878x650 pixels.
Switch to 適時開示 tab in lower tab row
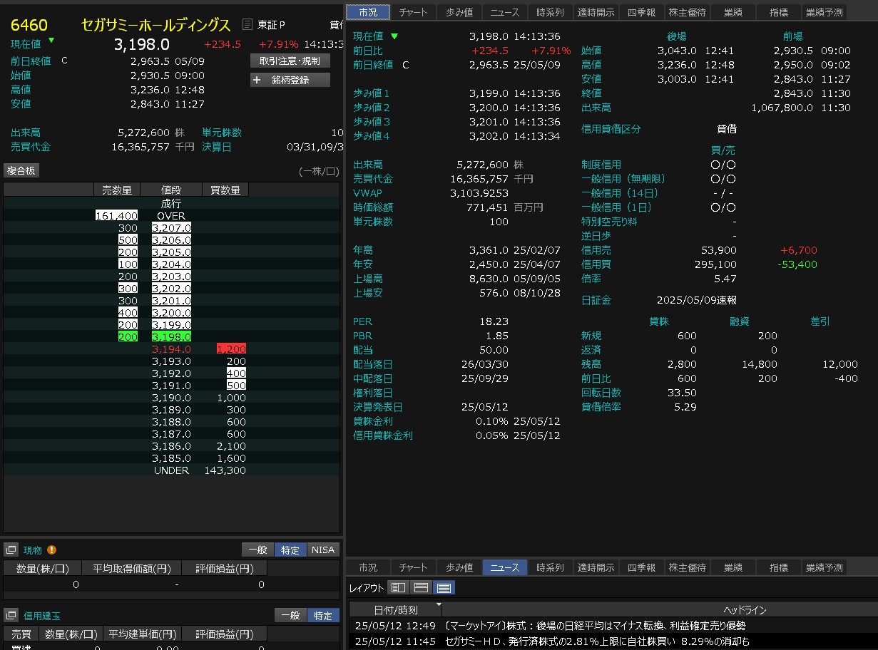point(596,567)
